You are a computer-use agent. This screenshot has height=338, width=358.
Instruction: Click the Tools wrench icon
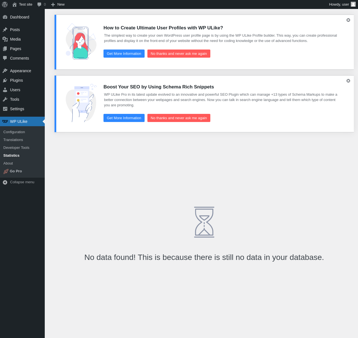5,99
